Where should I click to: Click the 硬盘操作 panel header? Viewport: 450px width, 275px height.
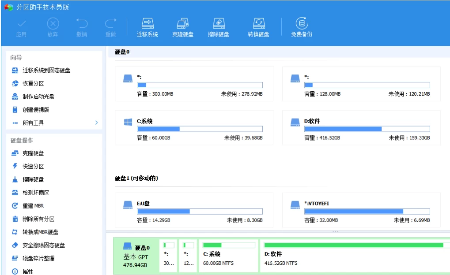pyautogui.click(x=22, y=140)
